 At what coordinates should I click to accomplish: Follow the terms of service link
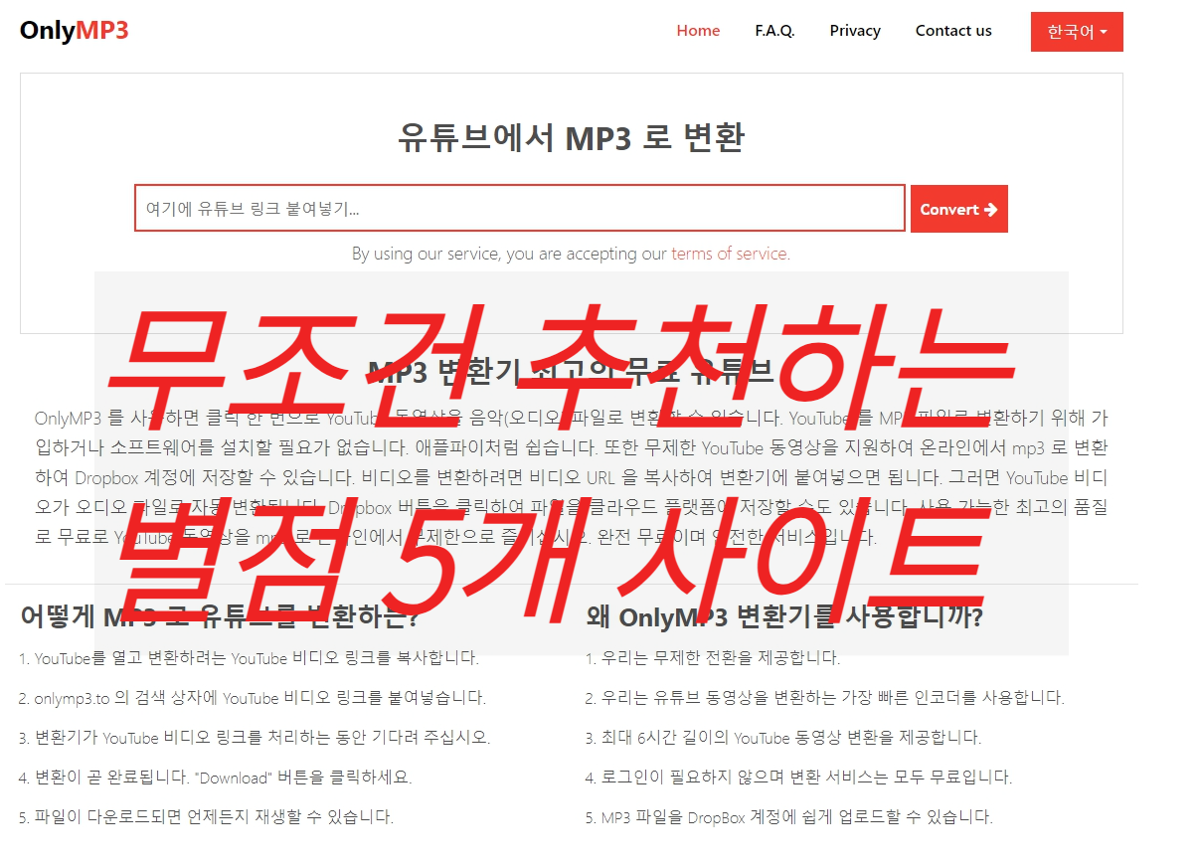[729, 254]
